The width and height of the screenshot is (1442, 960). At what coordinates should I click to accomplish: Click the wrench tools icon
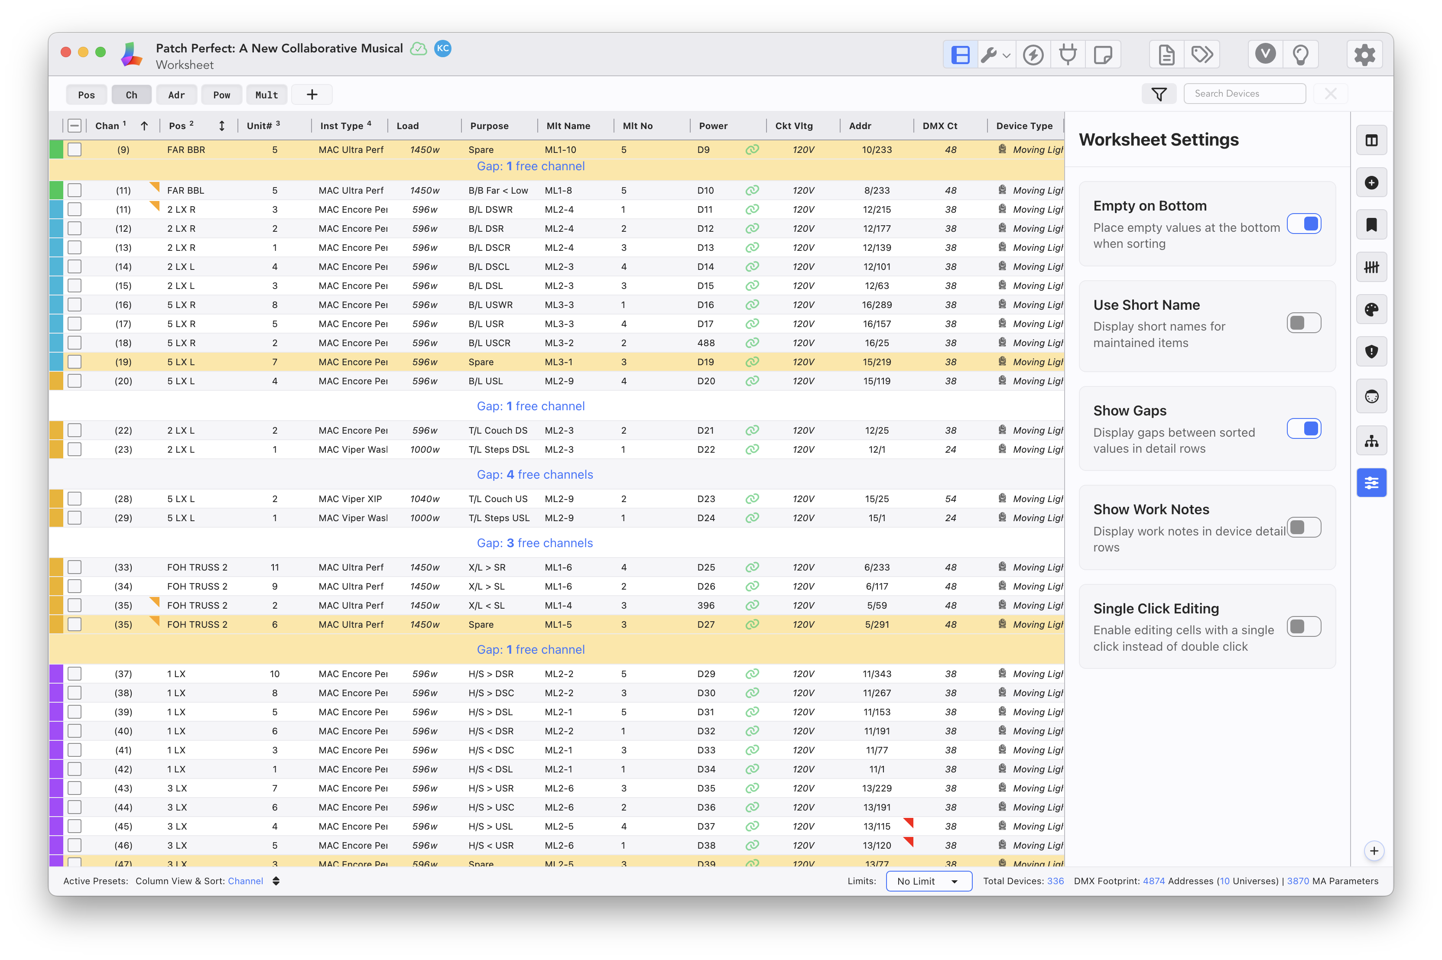pyautogui.click(x=988, y=55)
